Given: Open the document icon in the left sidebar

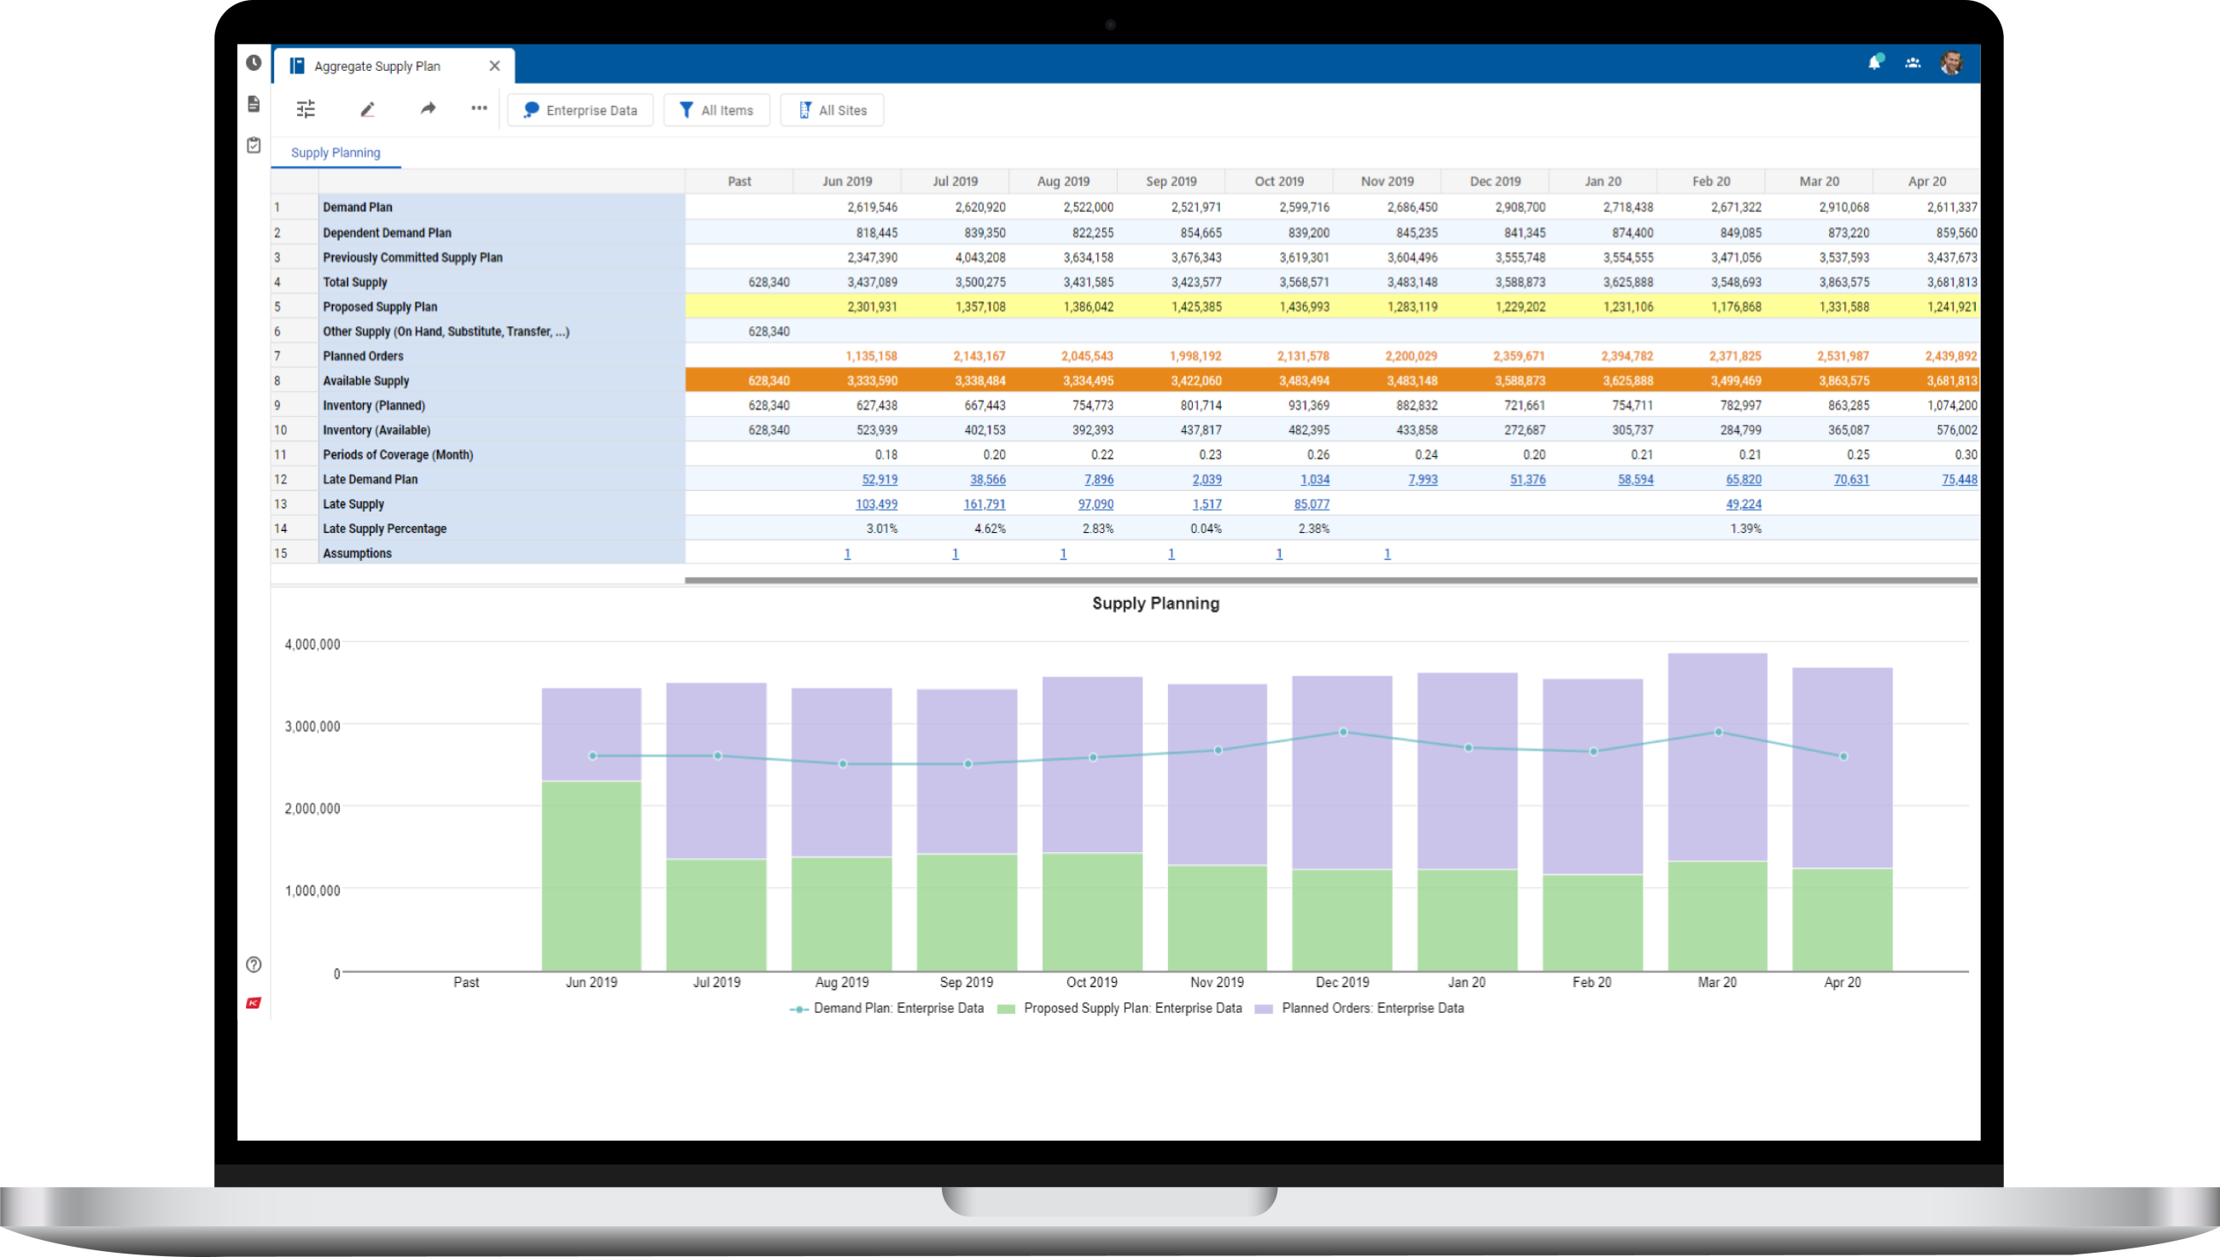Looking at the screenshot, I should (x=253, y=103).
